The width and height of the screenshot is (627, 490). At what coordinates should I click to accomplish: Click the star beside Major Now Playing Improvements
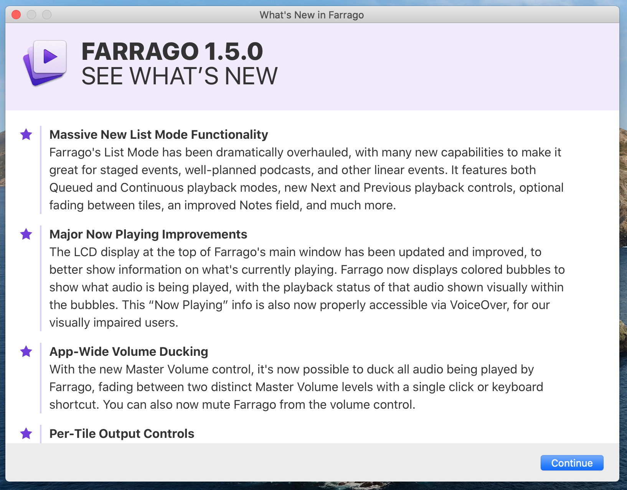click(x=26, y=234)
